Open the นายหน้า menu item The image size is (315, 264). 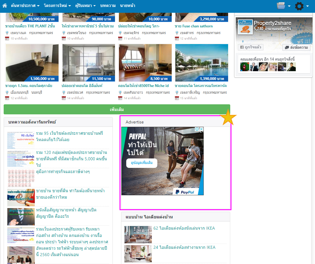pos(127,6)
